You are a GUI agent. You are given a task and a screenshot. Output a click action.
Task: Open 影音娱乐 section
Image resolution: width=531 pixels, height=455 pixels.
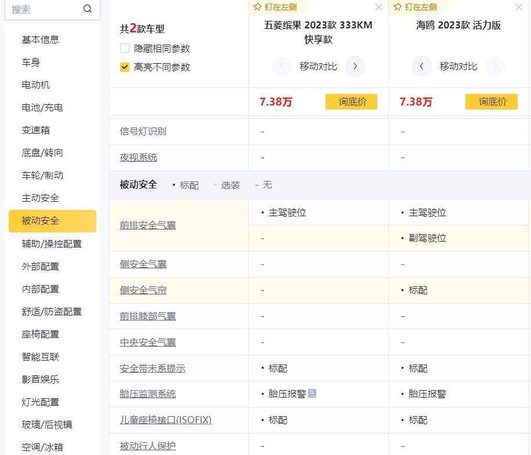click(40, 380)
